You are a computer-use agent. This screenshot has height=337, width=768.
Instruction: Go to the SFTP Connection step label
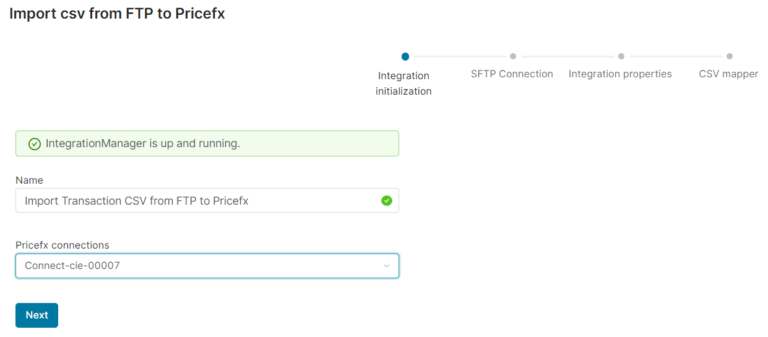(x=512, y=74)
